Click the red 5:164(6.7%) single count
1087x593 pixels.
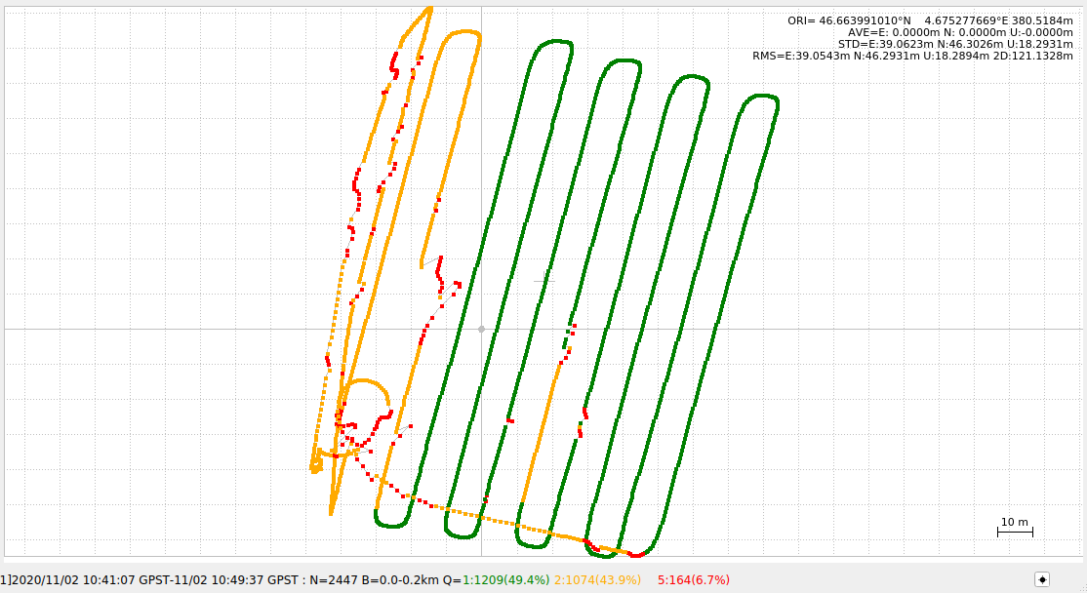tap(694, 580)
